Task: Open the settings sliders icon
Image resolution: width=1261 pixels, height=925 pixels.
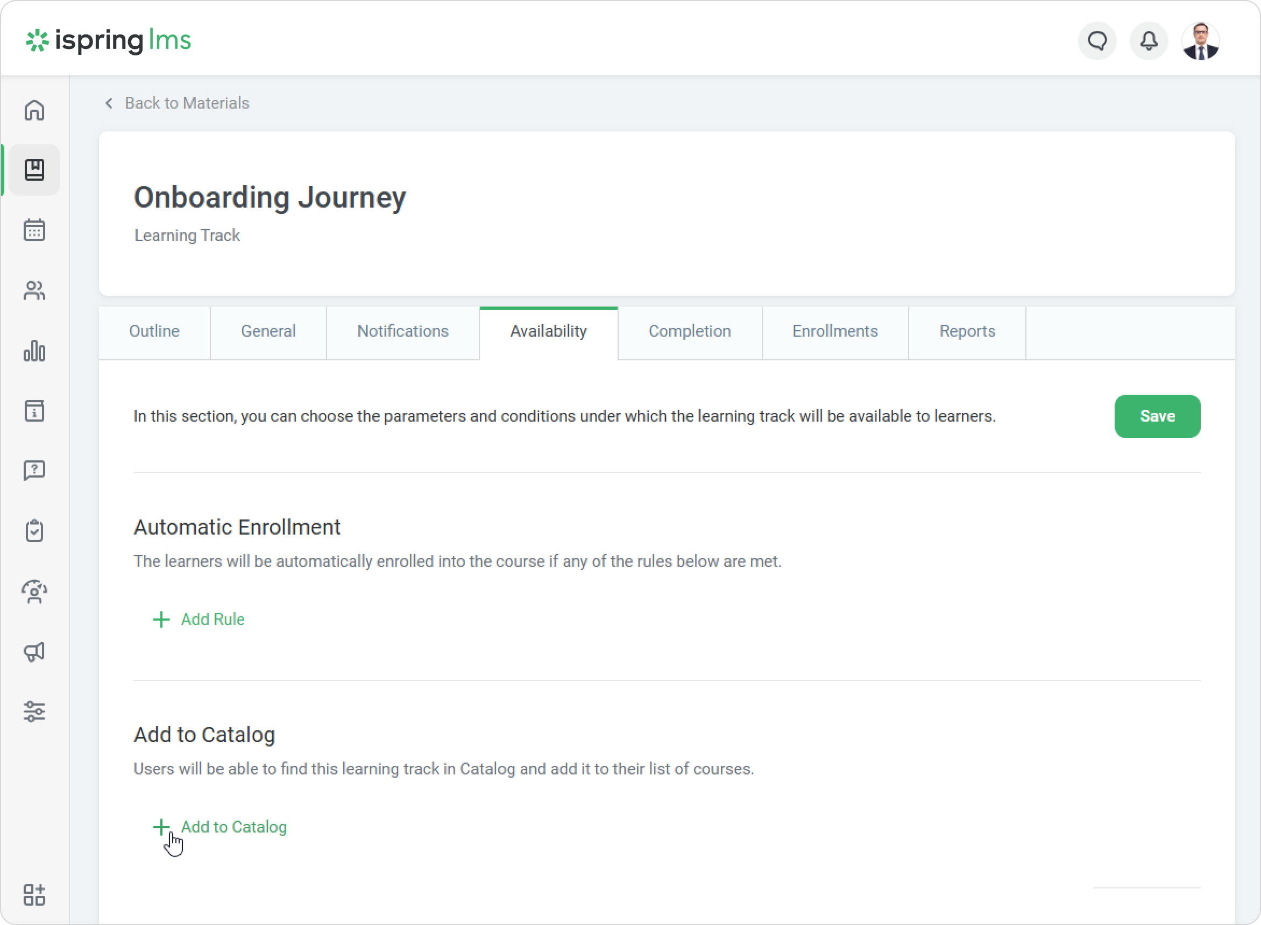Action: coord(34,711)
